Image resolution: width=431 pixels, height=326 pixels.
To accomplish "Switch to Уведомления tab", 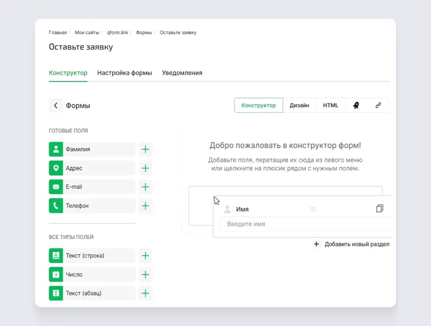I will click(182, 73).
